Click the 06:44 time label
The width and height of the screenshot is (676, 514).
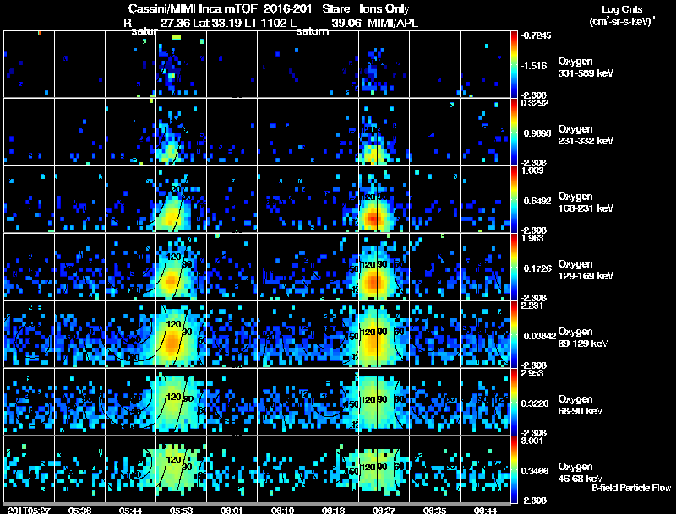pos(485,510)
